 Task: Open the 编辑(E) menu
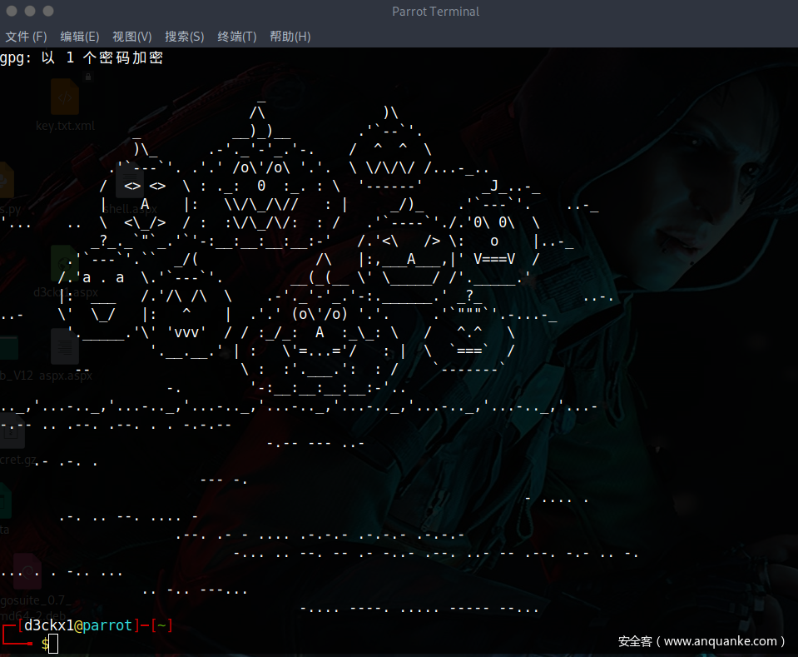pyautogui.click(x=79, y=37)
